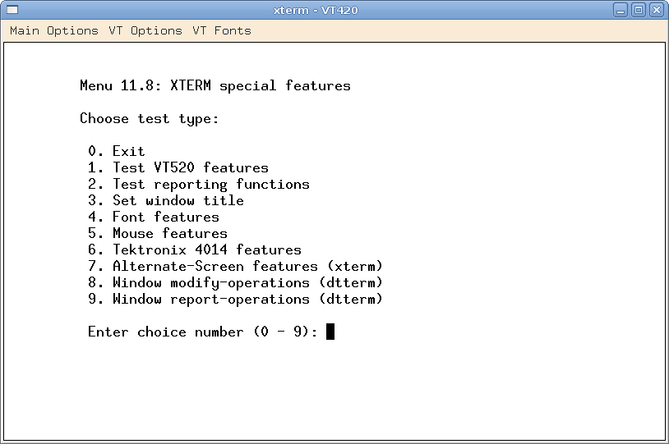Open the window menu icon in title bar
Screen dimensions: 669x444
11,10
